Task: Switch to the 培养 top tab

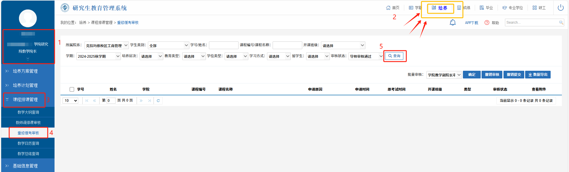Action: [x=440, y=8]
